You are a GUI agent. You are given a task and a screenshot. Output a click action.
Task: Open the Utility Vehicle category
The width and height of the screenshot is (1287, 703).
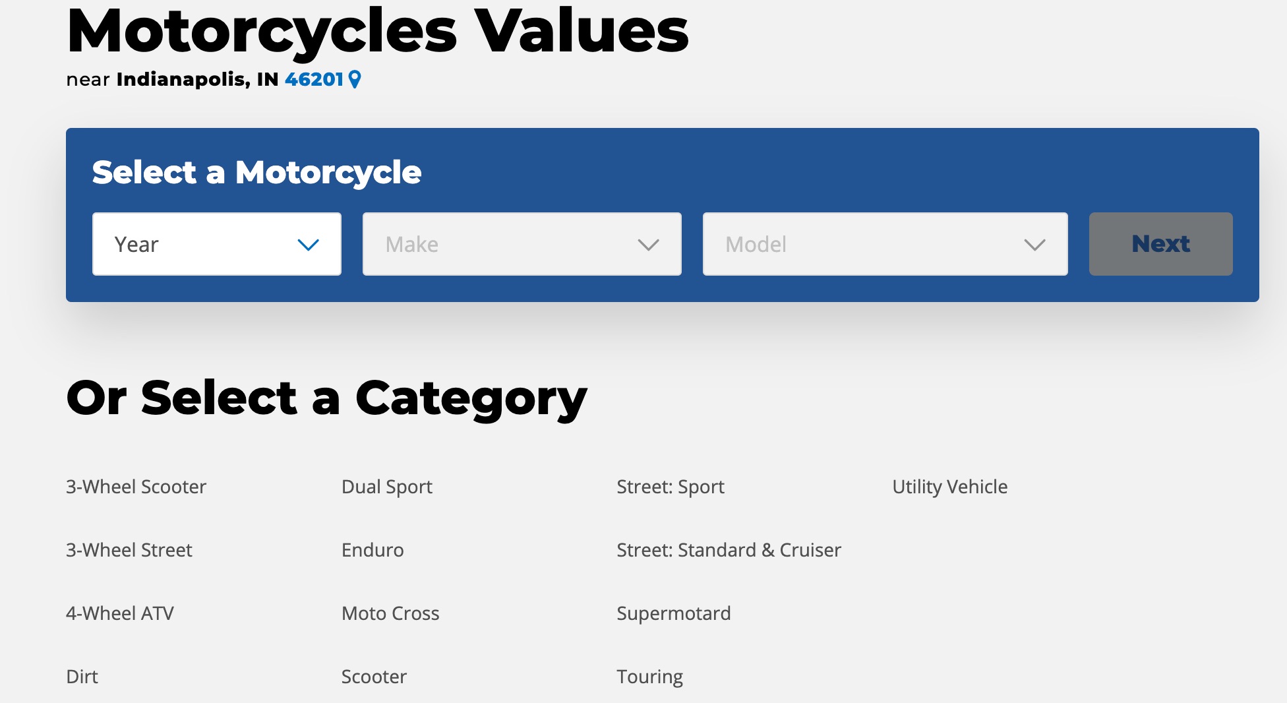(949, 487)
